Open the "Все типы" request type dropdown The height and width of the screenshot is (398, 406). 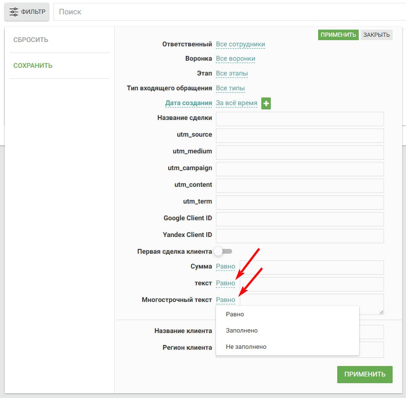(x=230, y=88)
